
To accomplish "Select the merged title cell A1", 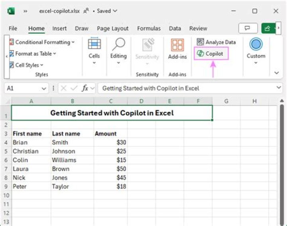I will (x=112, y=113).
